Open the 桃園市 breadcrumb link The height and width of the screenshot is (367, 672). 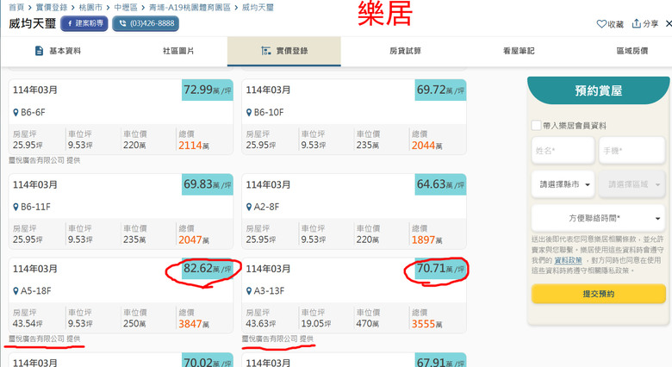pos(90,7)
